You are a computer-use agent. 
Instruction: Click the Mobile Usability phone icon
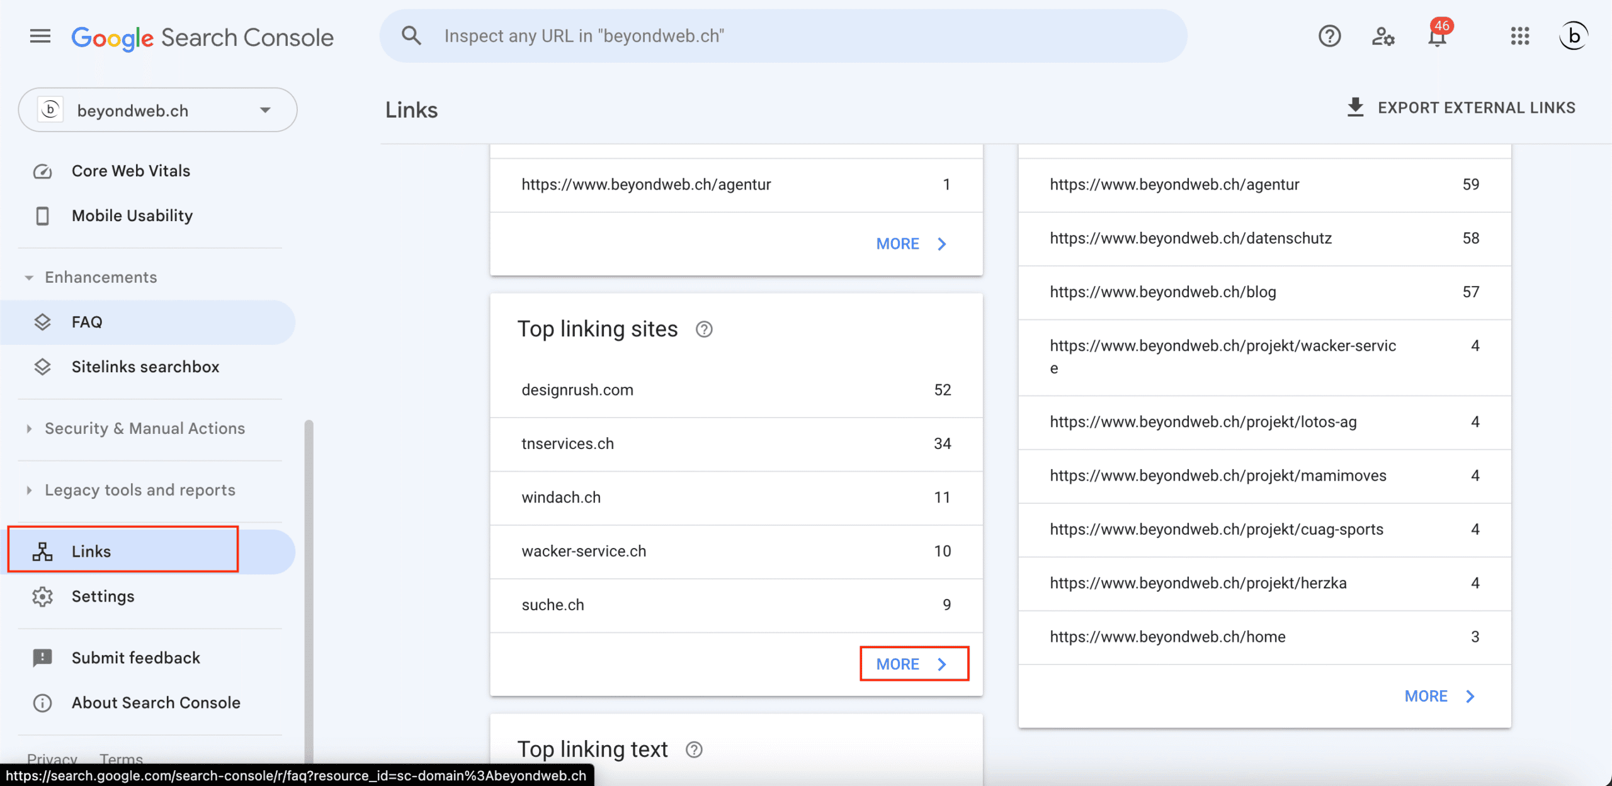42,216
